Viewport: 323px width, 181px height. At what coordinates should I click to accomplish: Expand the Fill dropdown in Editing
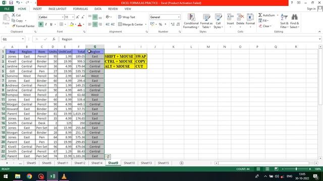pos(268,21)
